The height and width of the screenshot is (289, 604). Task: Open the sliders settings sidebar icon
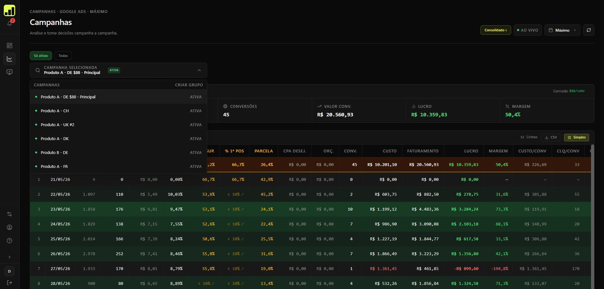10,214
